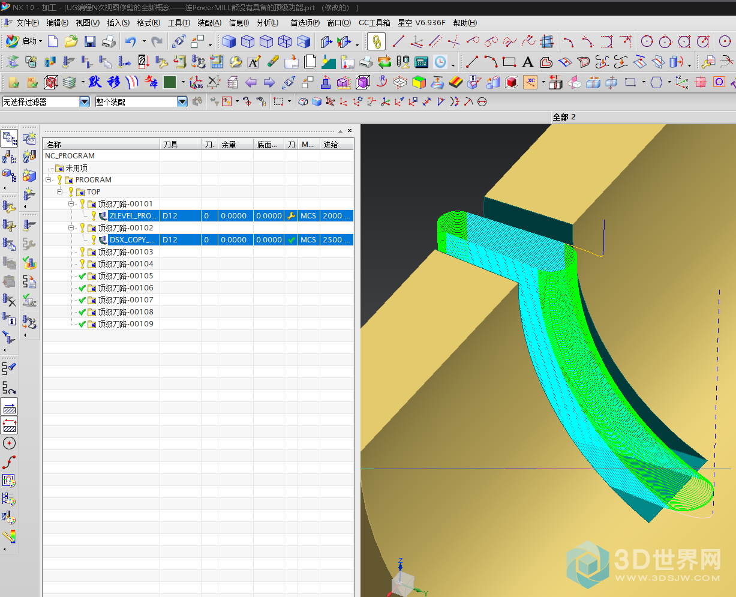Open the 视图(V) menu
The image size is (736, 597).
(x=88, y=23)
